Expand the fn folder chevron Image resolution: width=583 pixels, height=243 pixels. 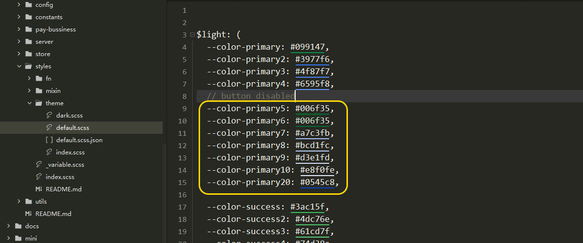pos(30,79)
